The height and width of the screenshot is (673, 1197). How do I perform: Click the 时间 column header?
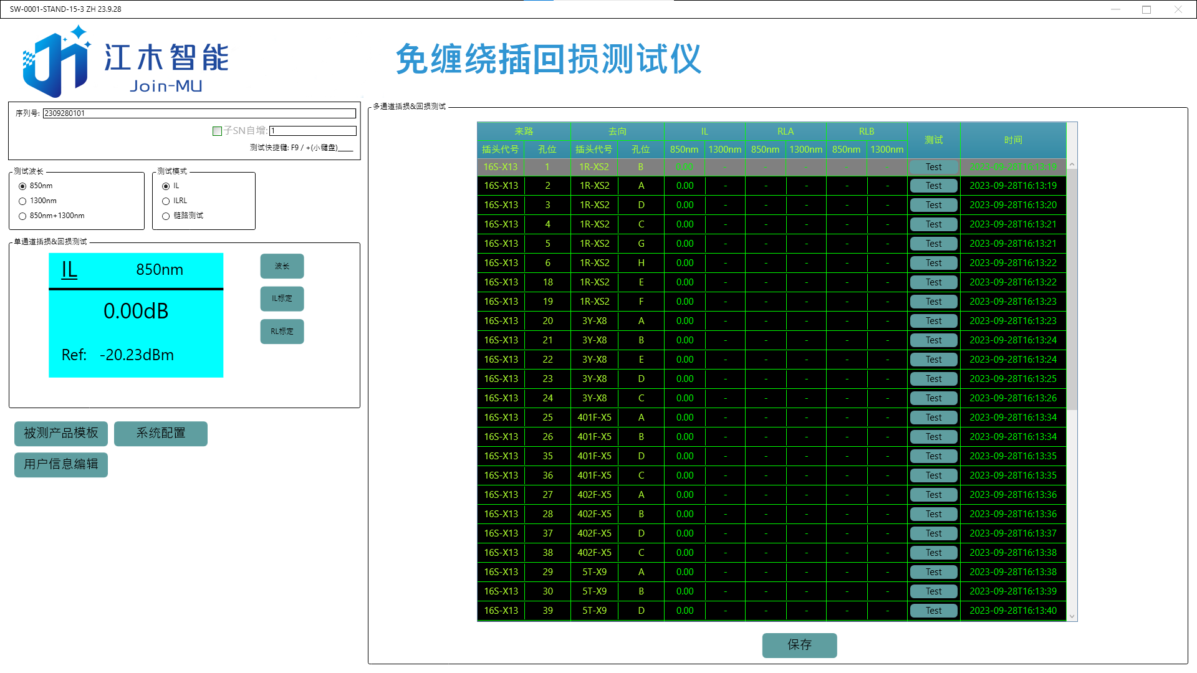[1013, 140]
